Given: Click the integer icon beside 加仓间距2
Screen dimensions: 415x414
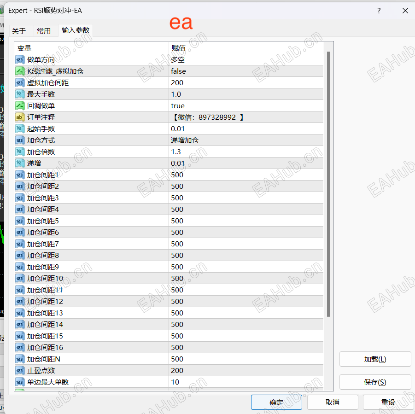Looking at the screenshot, I should click(20, 186).
